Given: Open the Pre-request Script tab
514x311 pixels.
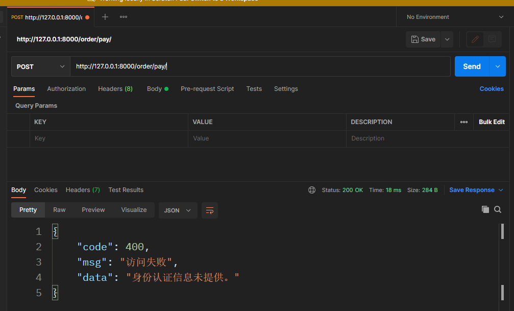Looking at the screenshot, I should pyautogui.click(x=207, y=89).
